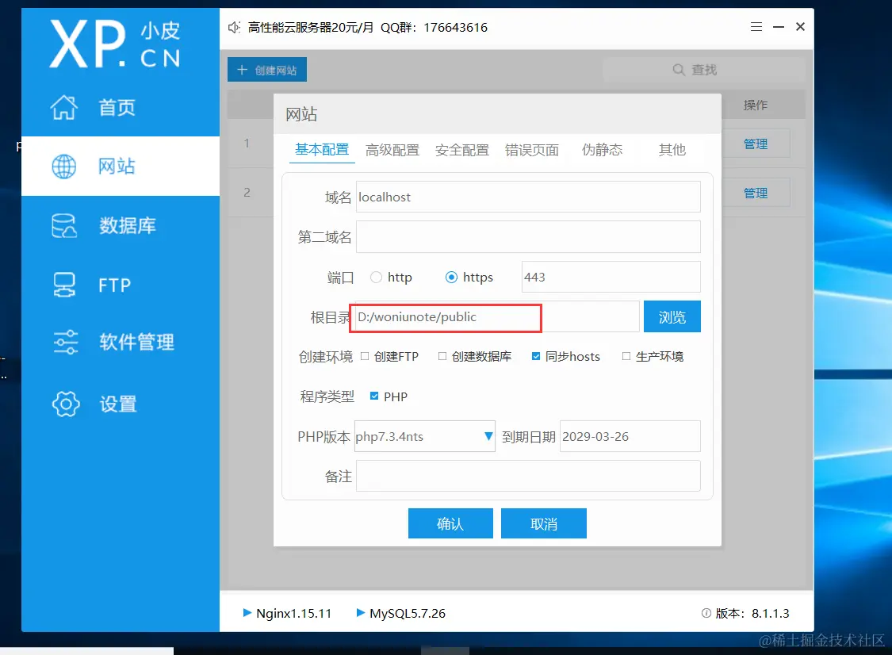Screen dimensions: 892x655
Task: Click 管理 button for row 2
Action: [756, 193]
